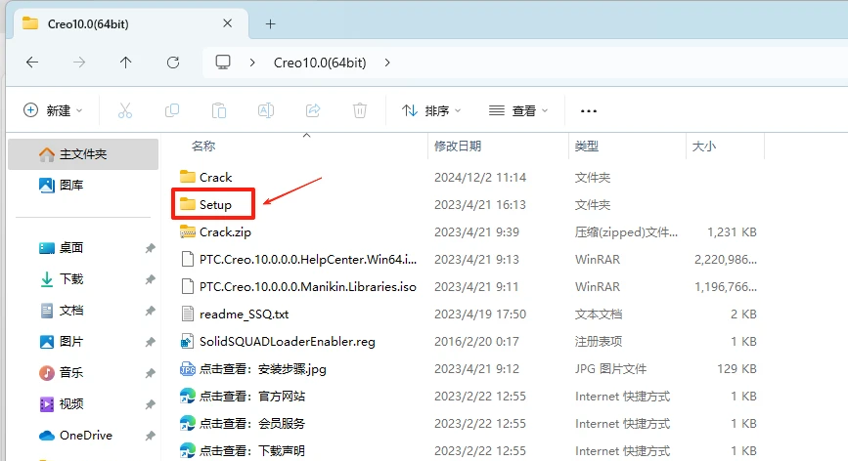Viewport: 848px width, 461px height.
Task: Click the pin icon next to 文档
Action: pyautogui.click(x=150, y=311)
